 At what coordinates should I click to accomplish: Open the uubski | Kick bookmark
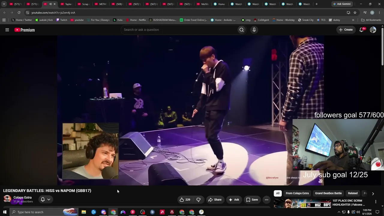pos(44,20)
